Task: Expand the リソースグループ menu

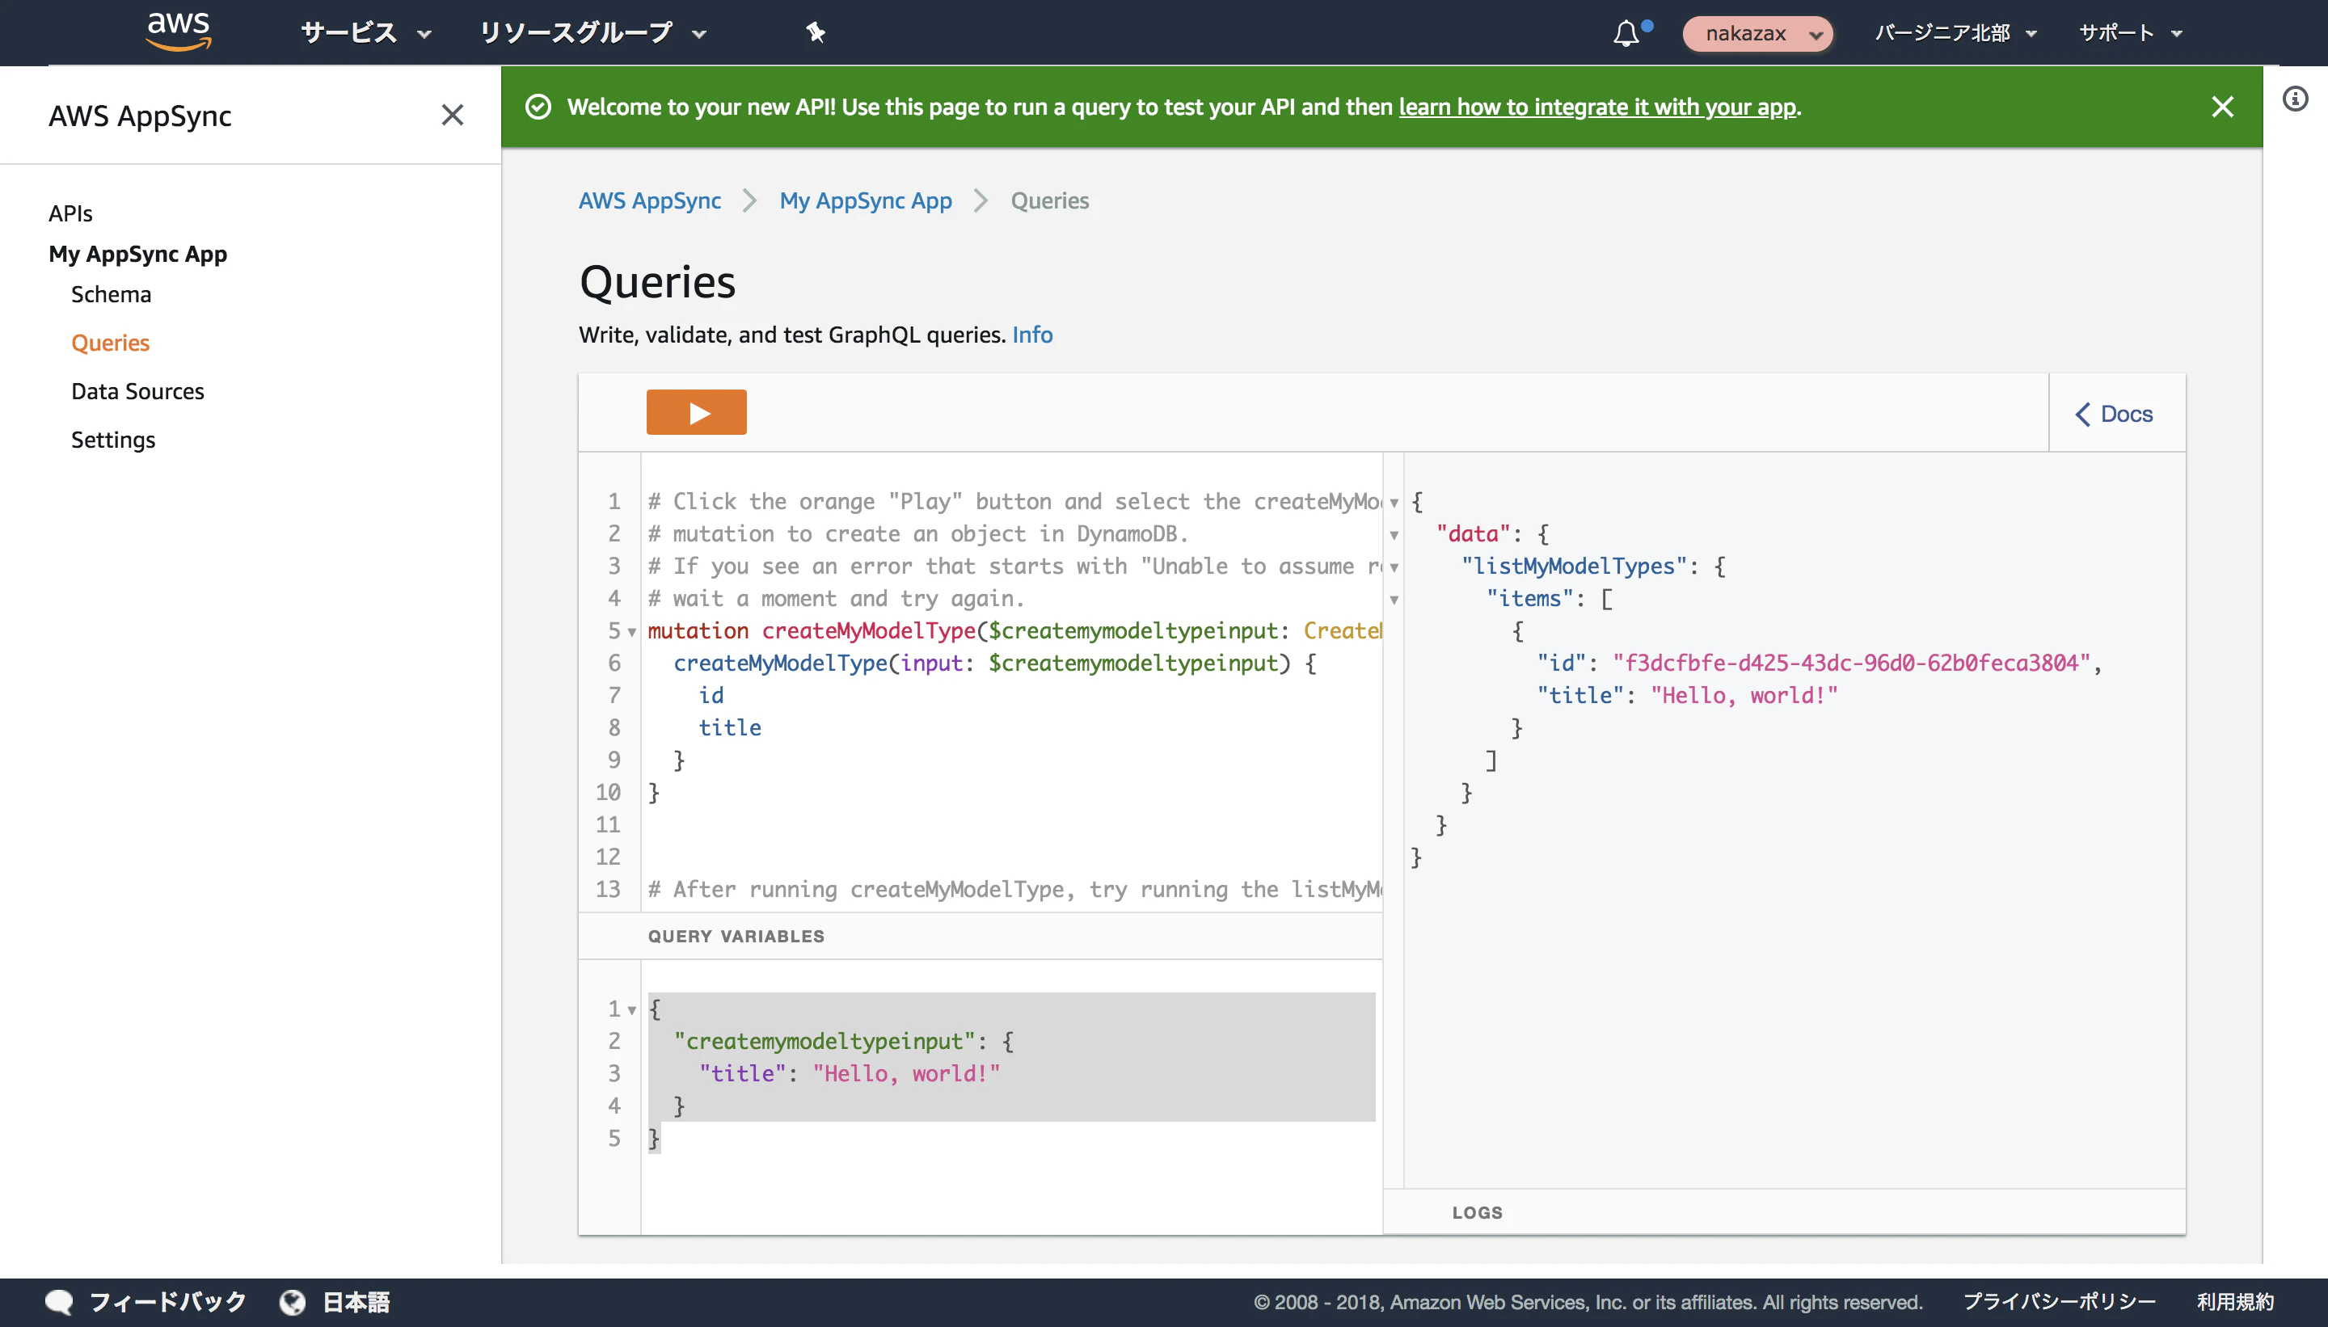Action: (593, 34)
